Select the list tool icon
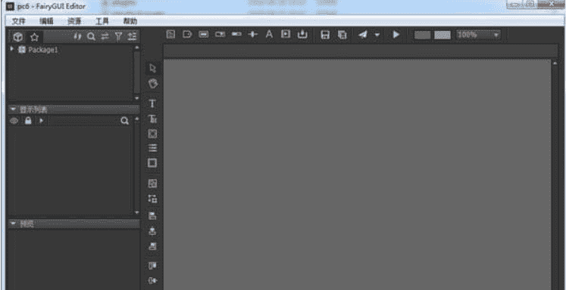This screenshot has height=290, width=566. (152, 148)
